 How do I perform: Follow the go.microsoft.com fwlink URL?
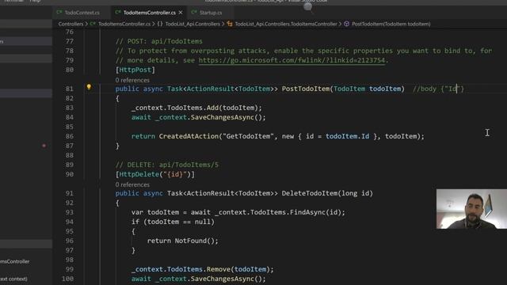tap(292, 60)
